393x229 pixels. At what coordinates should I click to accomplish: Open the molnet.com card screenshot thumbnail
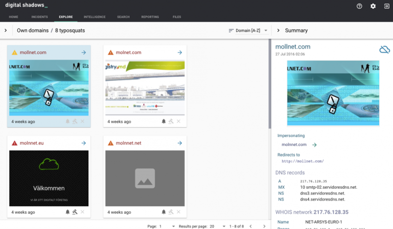145,87
